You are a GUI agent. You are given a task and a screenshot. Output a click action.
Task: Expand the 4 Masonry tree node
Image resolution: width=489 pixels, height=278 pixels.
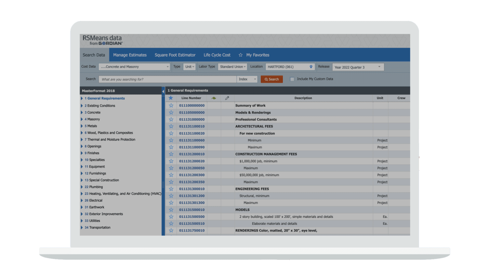coord(82,119)
